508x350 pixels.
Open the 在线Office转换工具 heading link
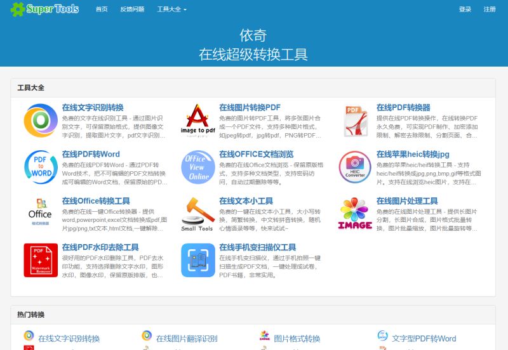pos(96,201)
